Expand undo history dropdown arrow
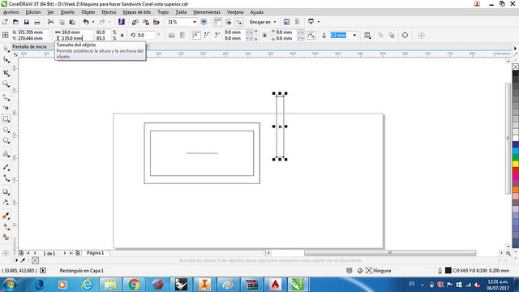This screenshot has height=292, width=519. 93,22
